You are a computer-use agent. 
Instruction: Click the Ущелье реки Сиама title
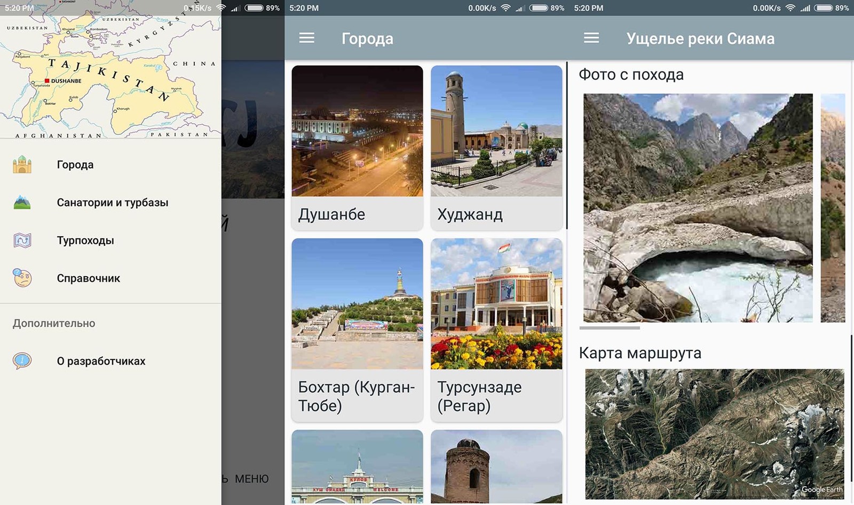coord(700,38)
